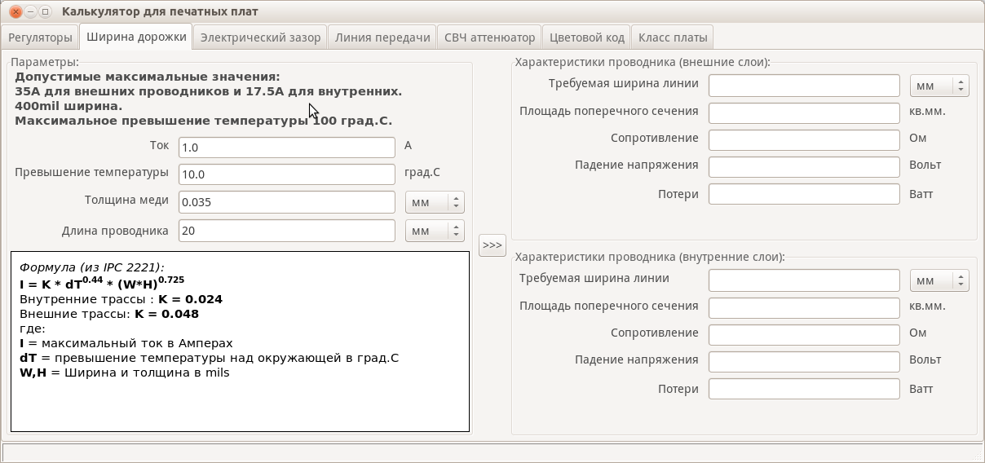Click internal layers Сопротивление field
This screenshot has height=463, width=985.
click(x=804, y=335)
